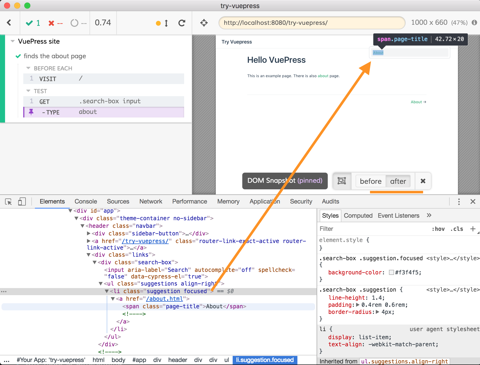Add a new style rule with plus icon
The height and width of the screenshot is (365, 480).
click(473, 229)
